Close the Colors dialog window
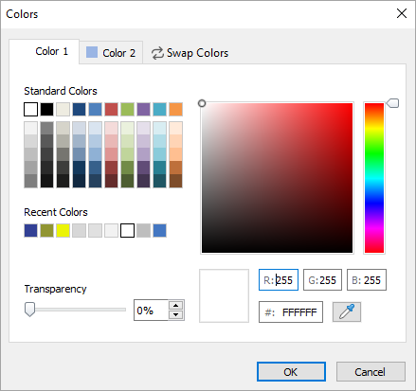Image resolution: width=416 pixels, height=391 pixels. [402, 13]
